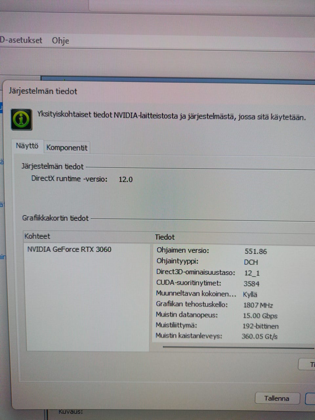Click the 192-bittinen memory interface value
The width and height of the screenshot is (315, 420).
pos(260,326)
